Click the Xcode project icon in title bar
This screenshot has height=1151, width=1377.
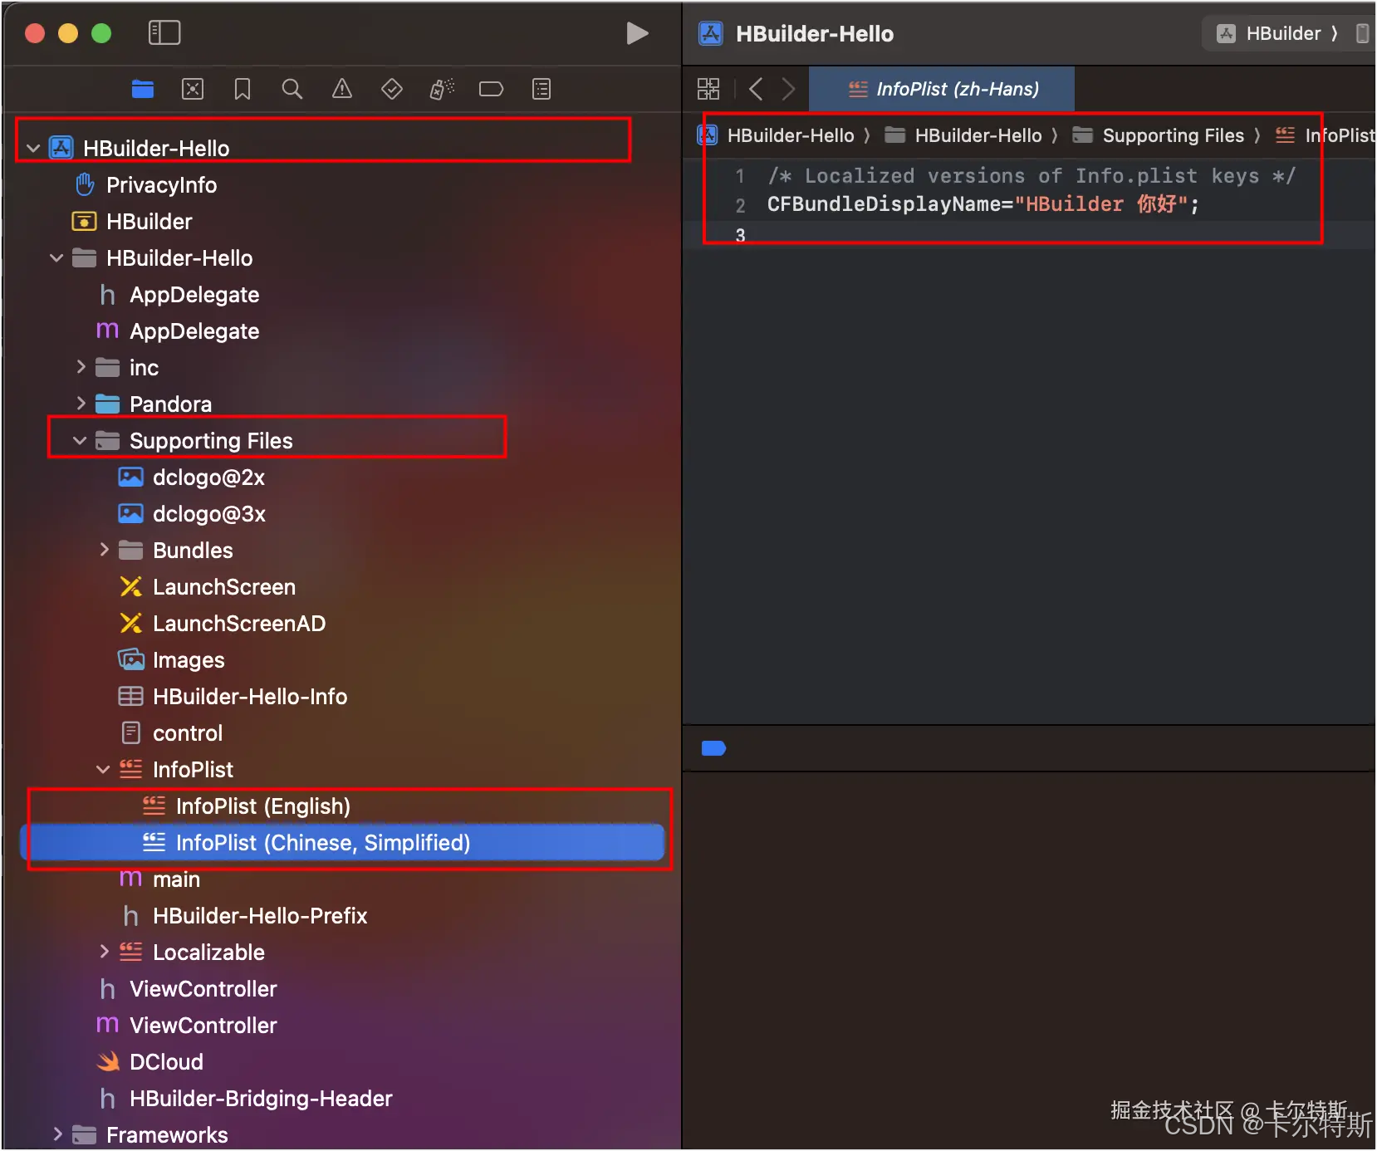(710, 33)
